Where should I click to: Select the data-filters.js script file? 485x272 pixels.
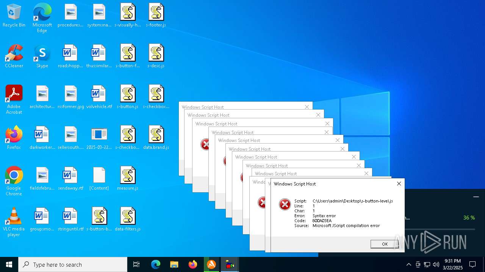pos(128,220)
